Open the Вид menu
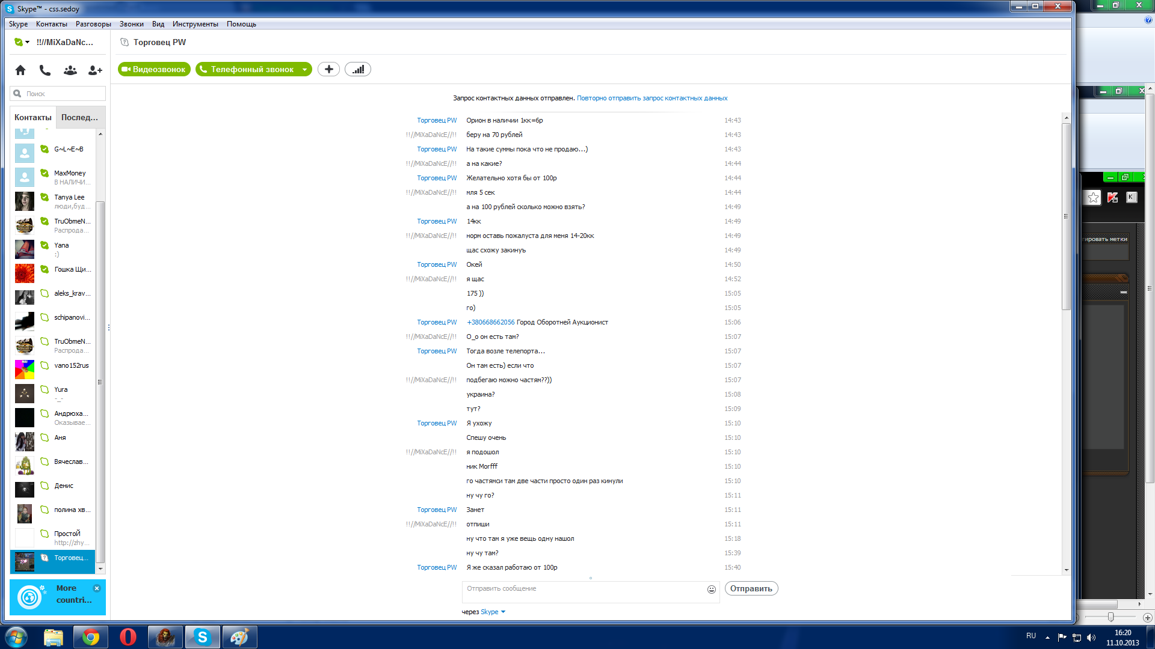The image size is (1155, 649). [158, 24]
